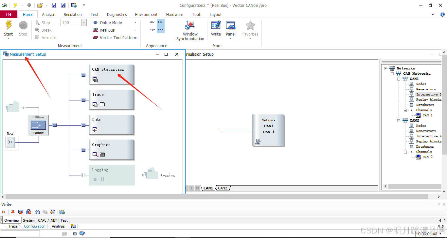Viewport: 447px width, 238px height.
Task: Click the quick-access open folder icon
Action: coord(40,5)
